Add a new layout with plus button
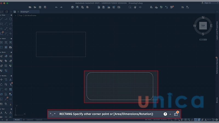The image size is (219, 123). pyautogui.click(x=24, y=120)
